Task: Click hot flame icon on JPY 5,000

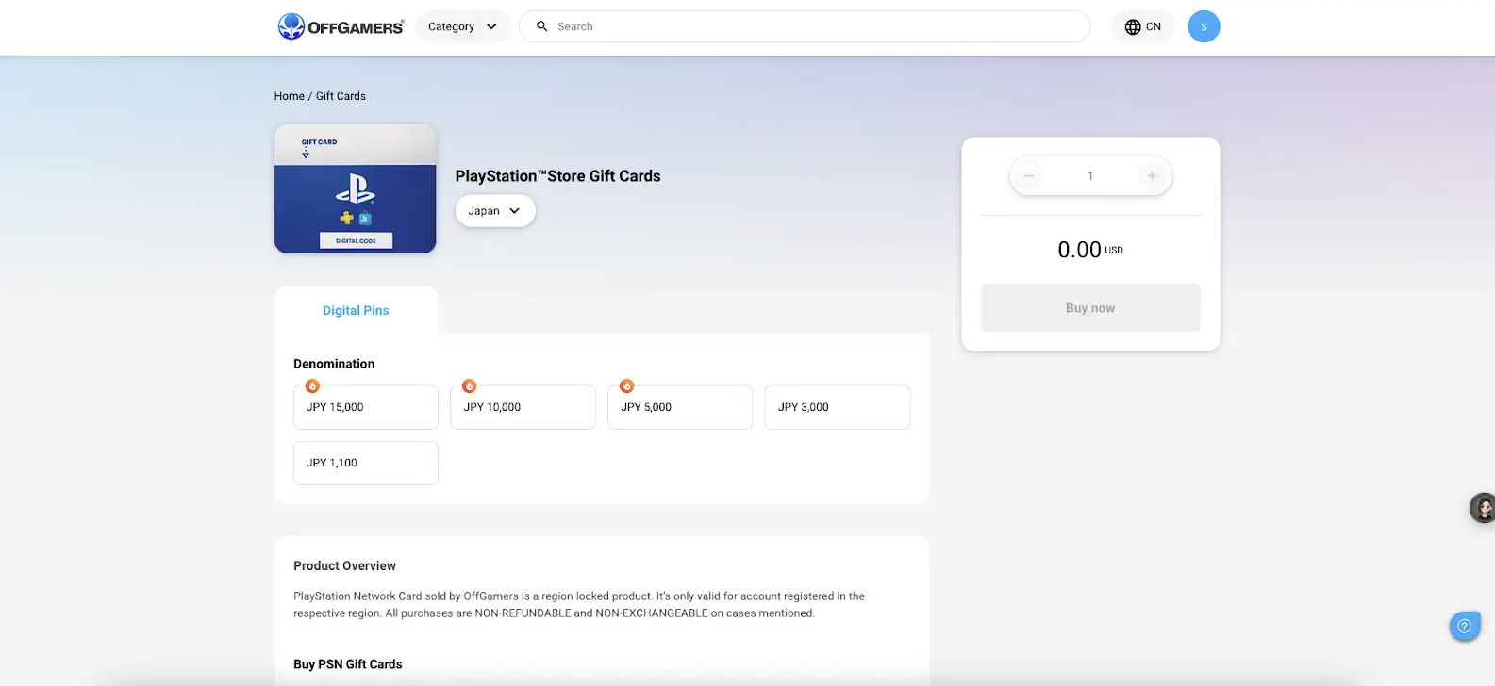Action: click(x=626, y=385)
